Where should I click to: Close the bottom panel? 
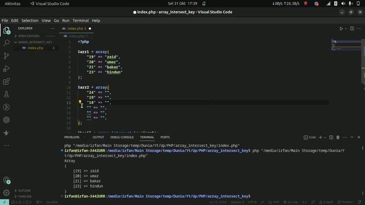[359, 137]
